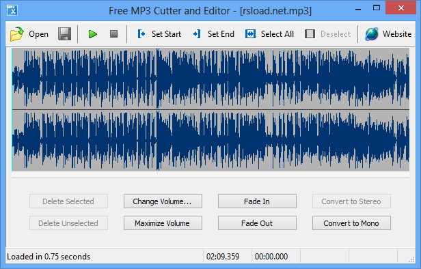Image resolution: width=421 pixels, height=269 pixels.
Task: Click the Delete Unselected button
Action: click(68, 223)
